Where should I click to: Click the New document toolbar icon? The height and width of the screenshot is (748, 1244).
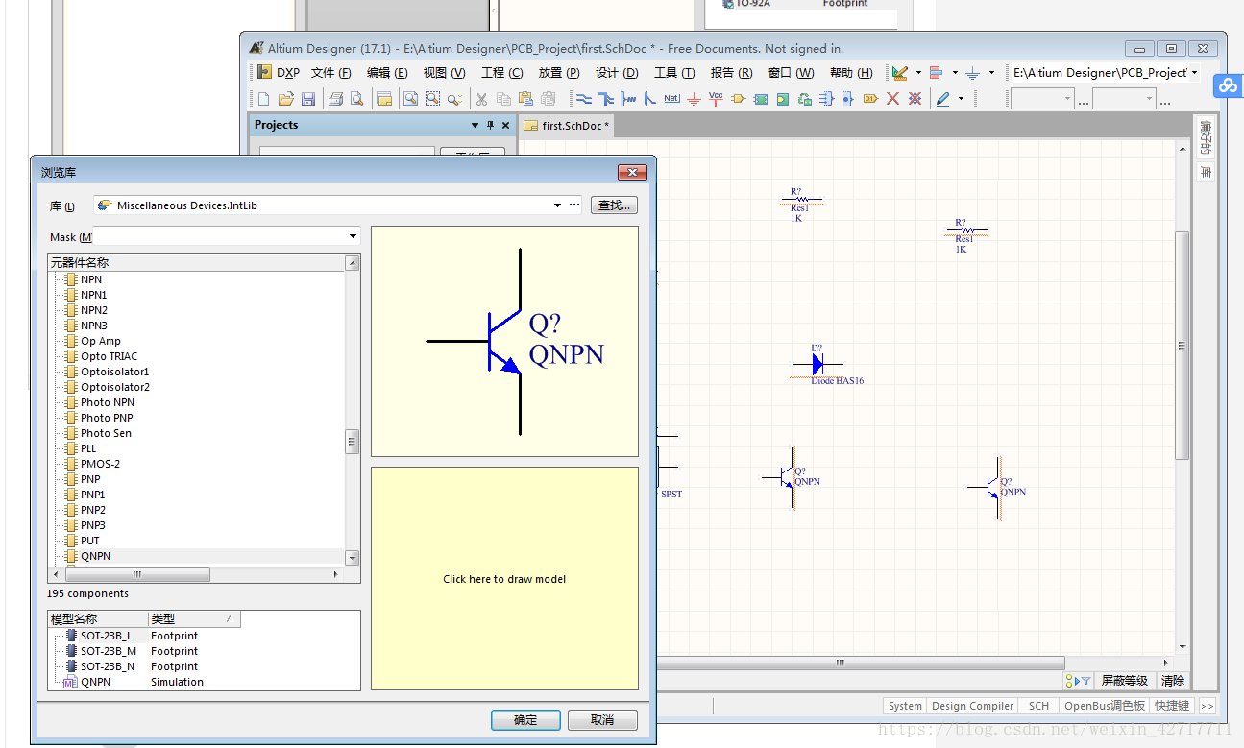click(x=264, y=99)
